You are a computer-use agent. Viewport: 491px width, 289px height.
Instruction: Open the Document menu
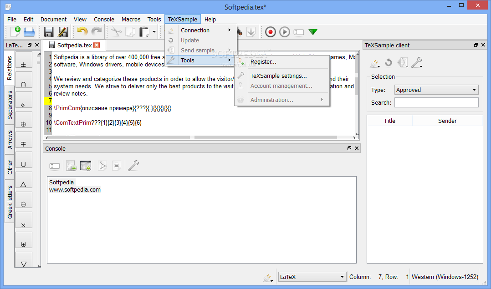click(53, 20)
